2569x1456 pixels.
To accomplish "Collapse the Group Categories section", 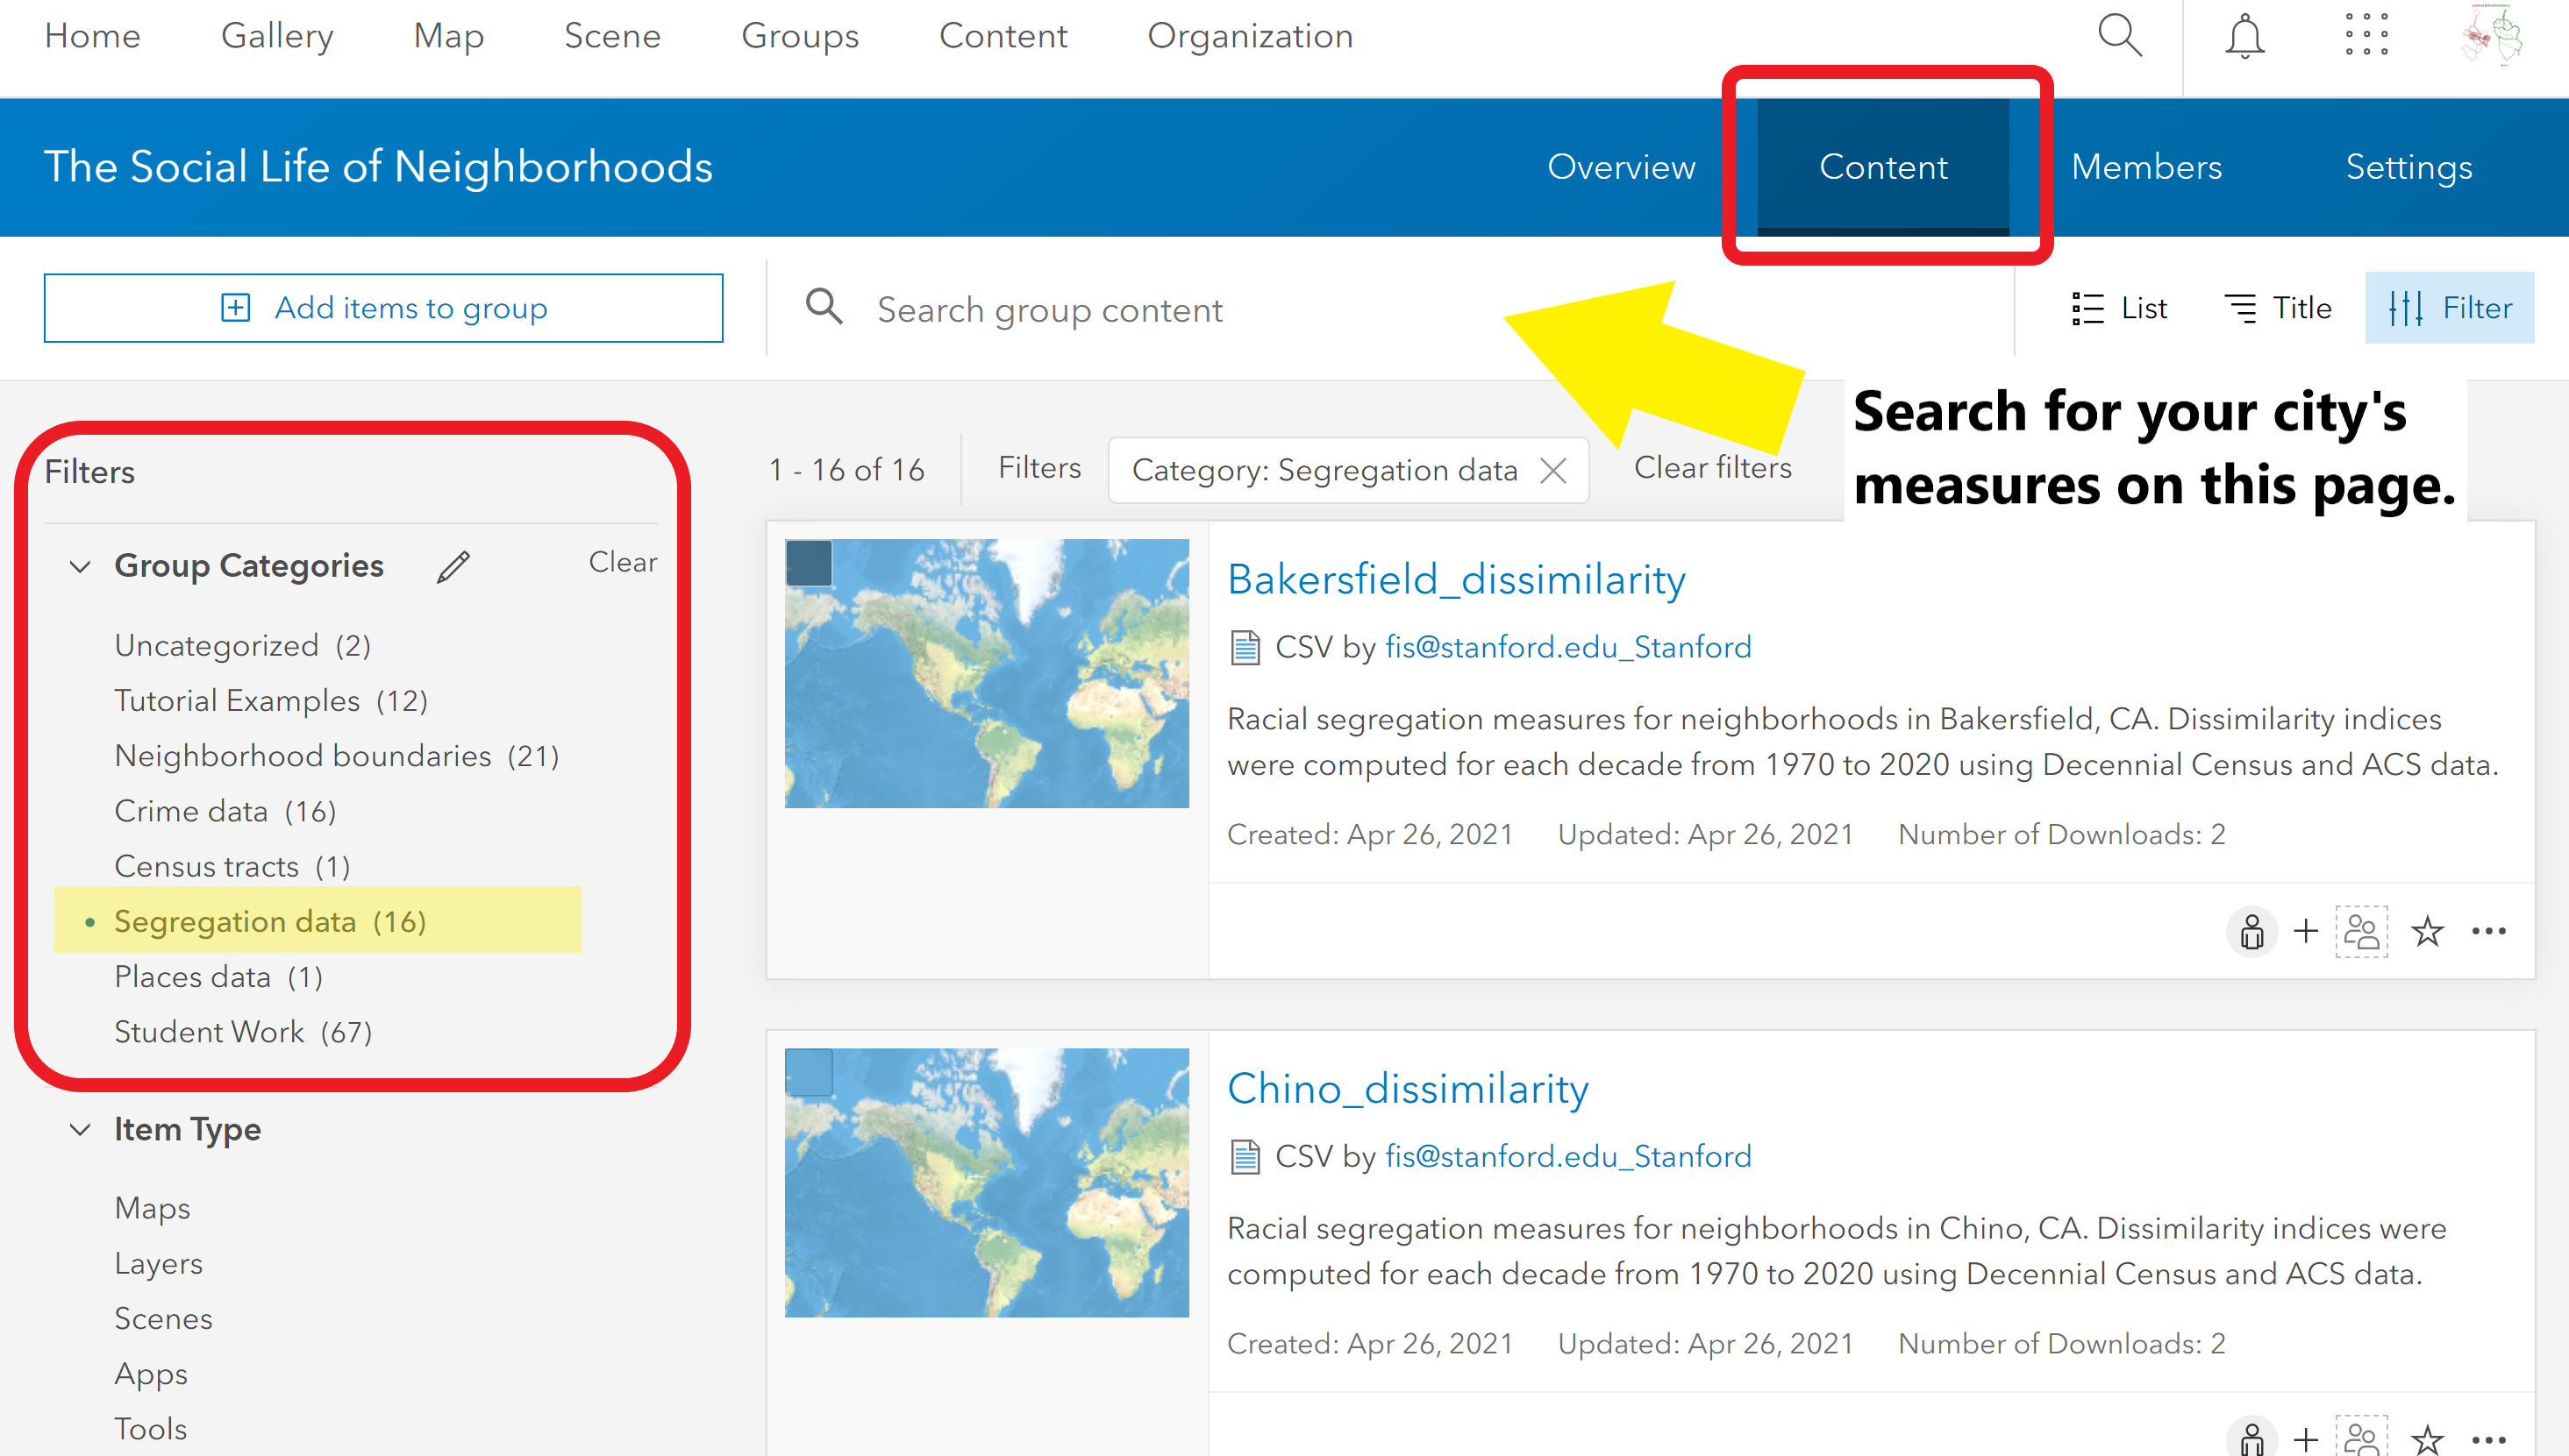I will point(80,566).
